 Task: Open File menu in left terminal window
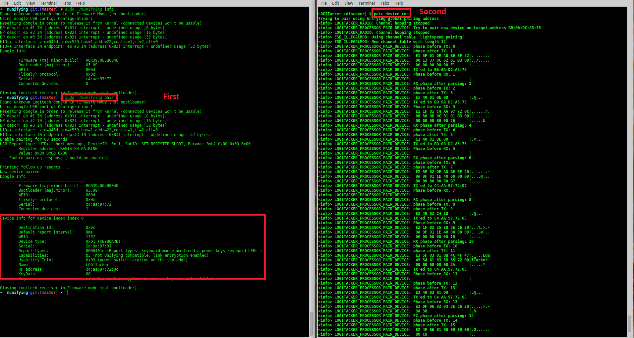pos(5,3)
